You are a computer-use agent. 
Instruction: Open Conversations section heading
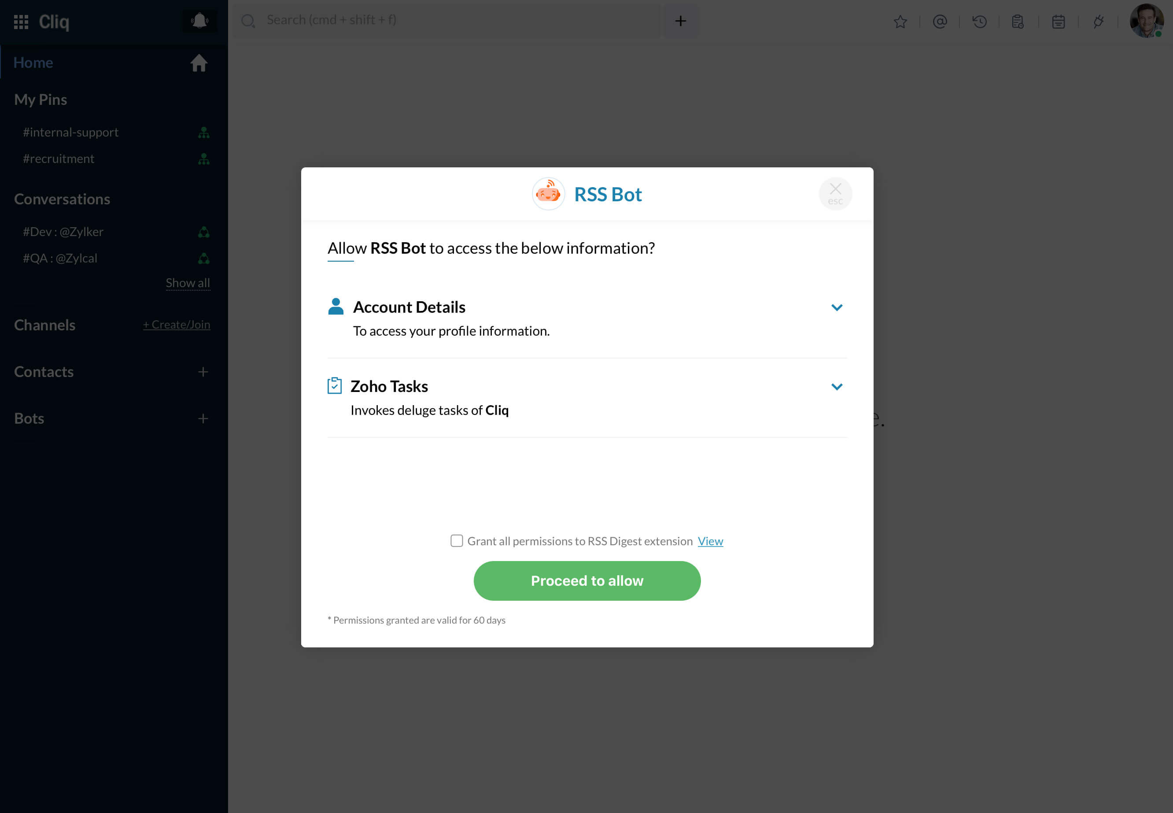click(62, 199)
